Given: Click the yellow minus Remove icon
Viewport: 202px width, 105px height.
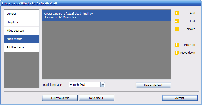Looking at the screenshot, I should (x=177, y=29).
